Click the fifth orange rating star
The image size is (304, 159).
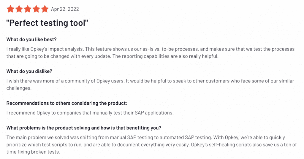pyautogui.click(x=45, y=9)
